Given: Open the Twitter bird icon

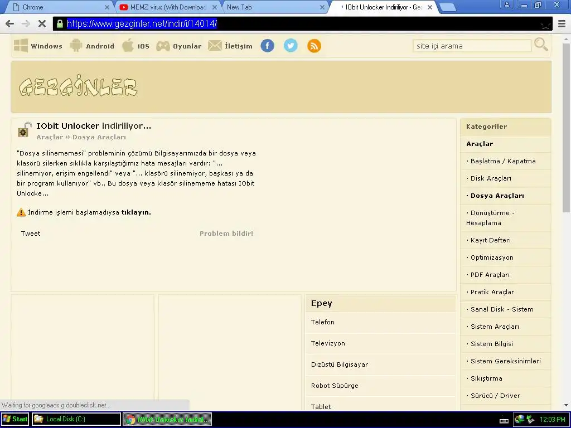Looking at the screenshot, I should [x=291, y=46].
